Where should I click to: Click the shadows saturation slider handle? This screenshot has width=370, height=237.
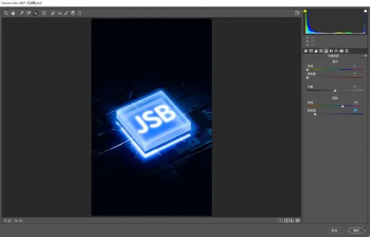tap(315, 114)
